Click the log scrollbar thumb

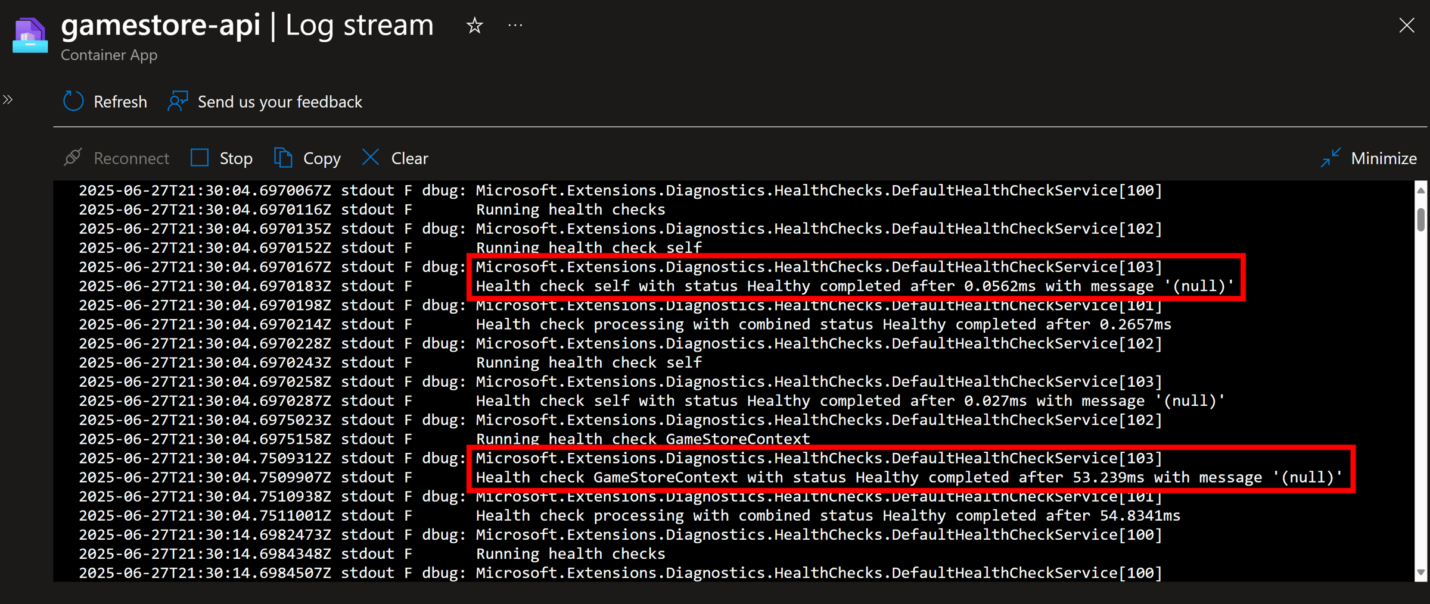click(x=1421, y=220)
